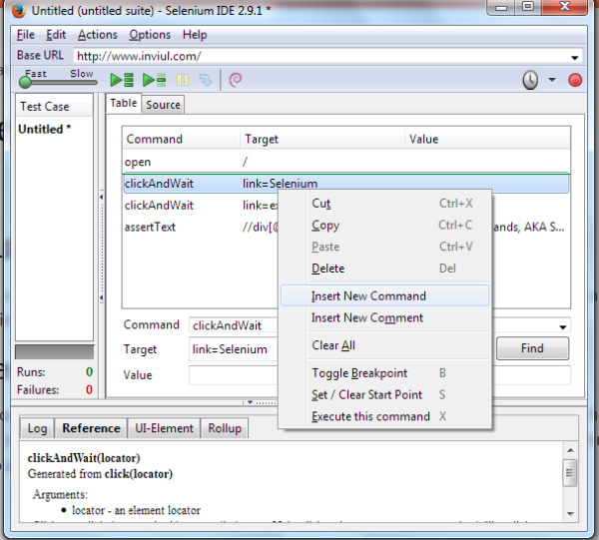
Task: Open the Log tab
Action: coord(37,428)
